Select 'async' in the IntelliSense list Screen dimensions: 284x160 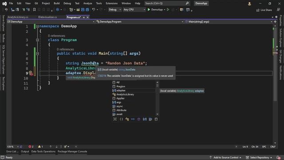pos(134,106)
